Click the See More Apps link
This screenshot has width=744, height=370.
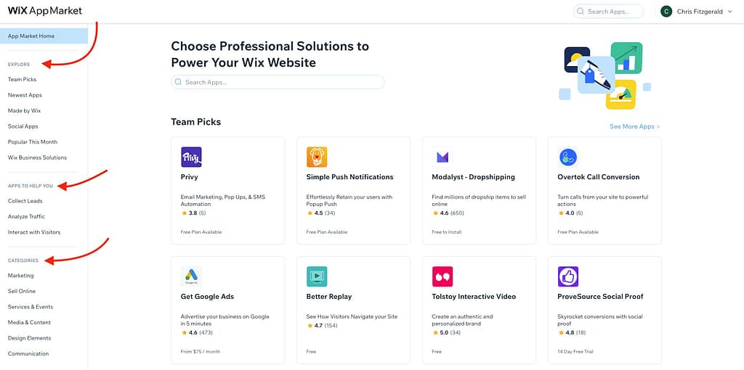tap(634, 126)
